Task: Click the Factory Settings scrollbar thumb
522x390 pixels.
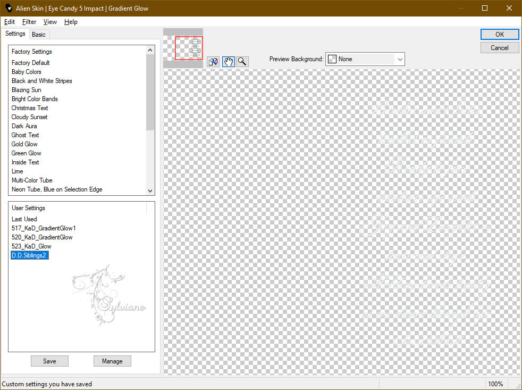Action: click(150, 93)
